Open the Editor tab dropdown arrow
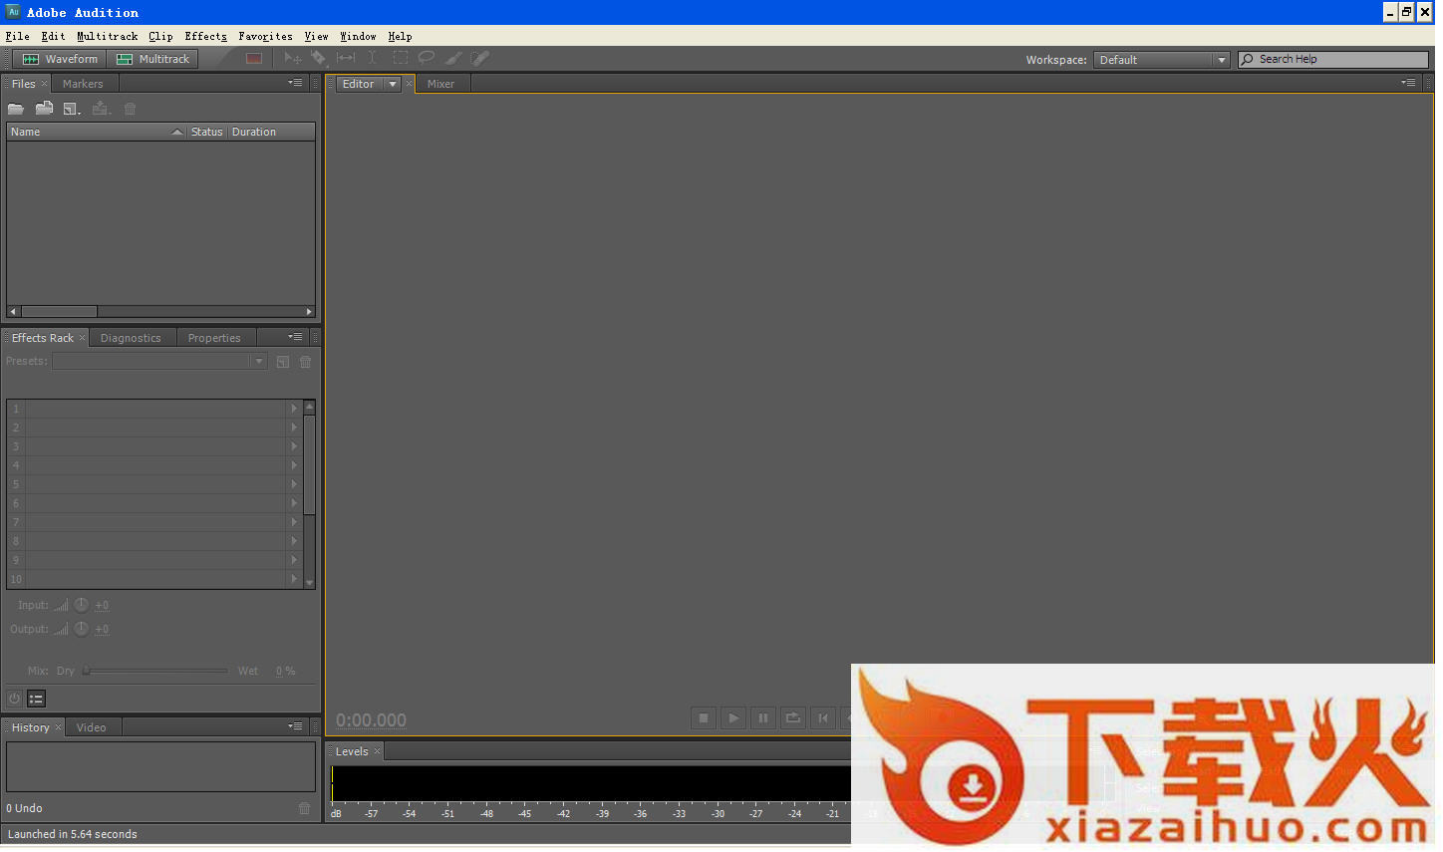 point(393,84)
